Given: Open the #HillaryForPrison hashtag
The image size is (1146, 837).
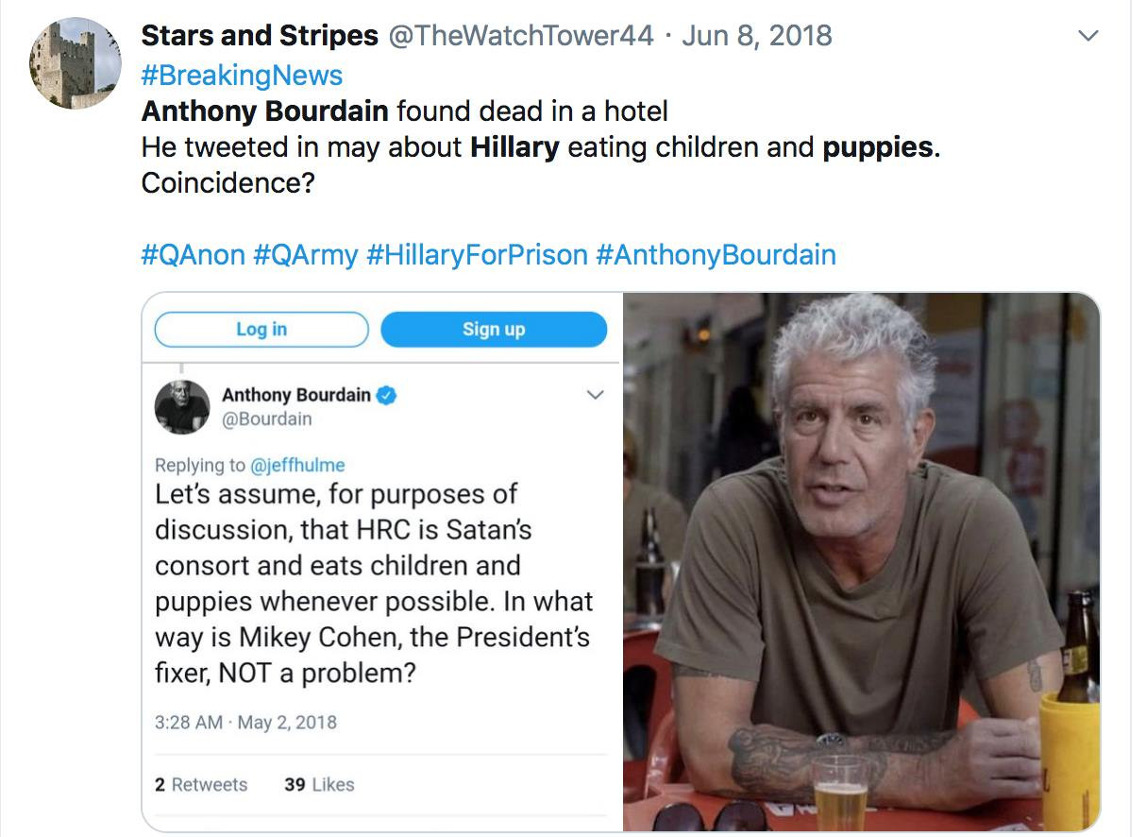Looking at the screenshot, I should coord(476,254).
